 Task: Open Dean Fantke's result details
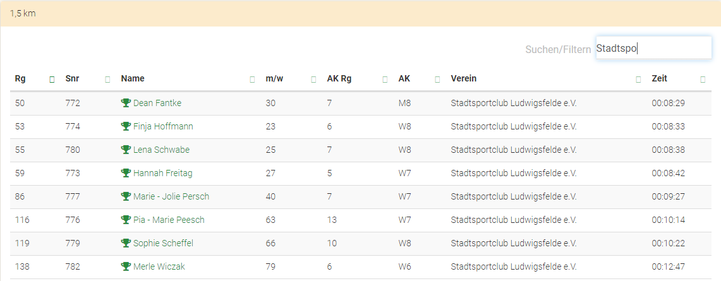pos(157,103)
